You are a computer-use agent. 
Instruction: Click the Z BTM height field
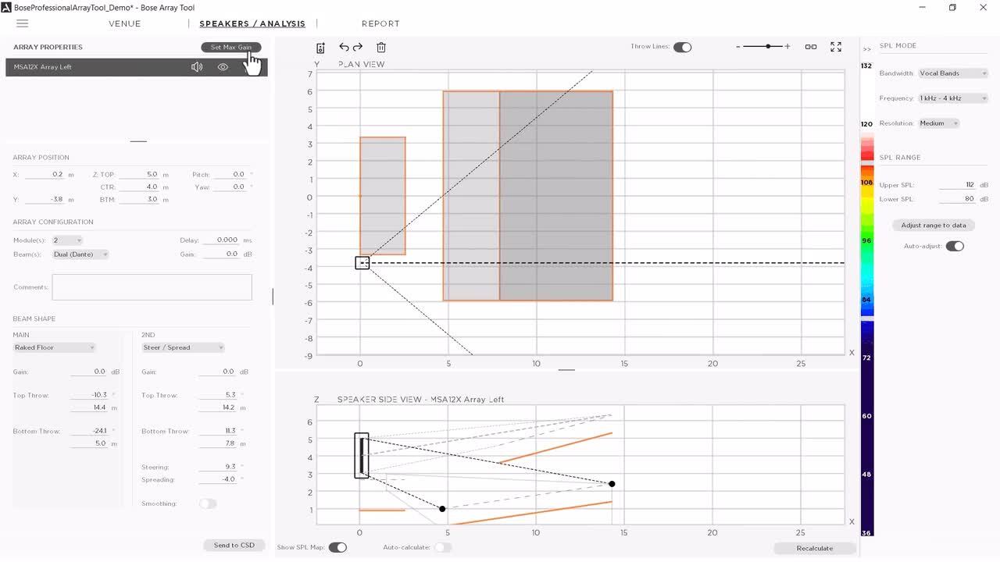click(x=139, y=200)
